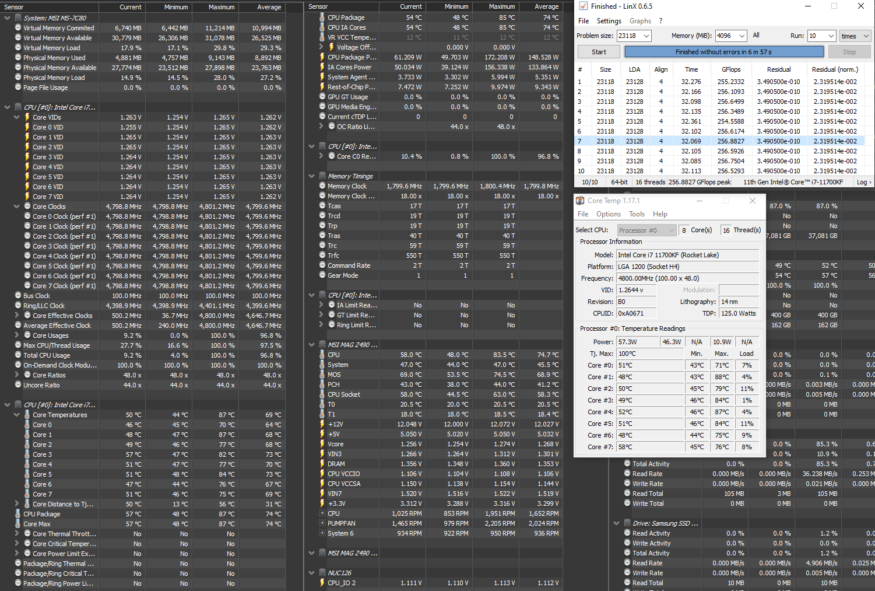Click the icon beside Gear Mode

322,275
